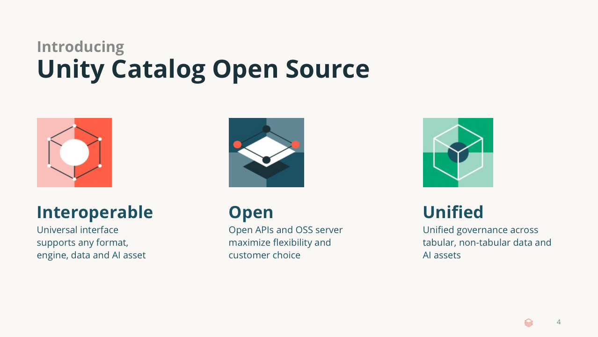Click the 'Unified' heading
This screenshot has width=598, height=337.
pyautogui.click(x=453, y=212)
